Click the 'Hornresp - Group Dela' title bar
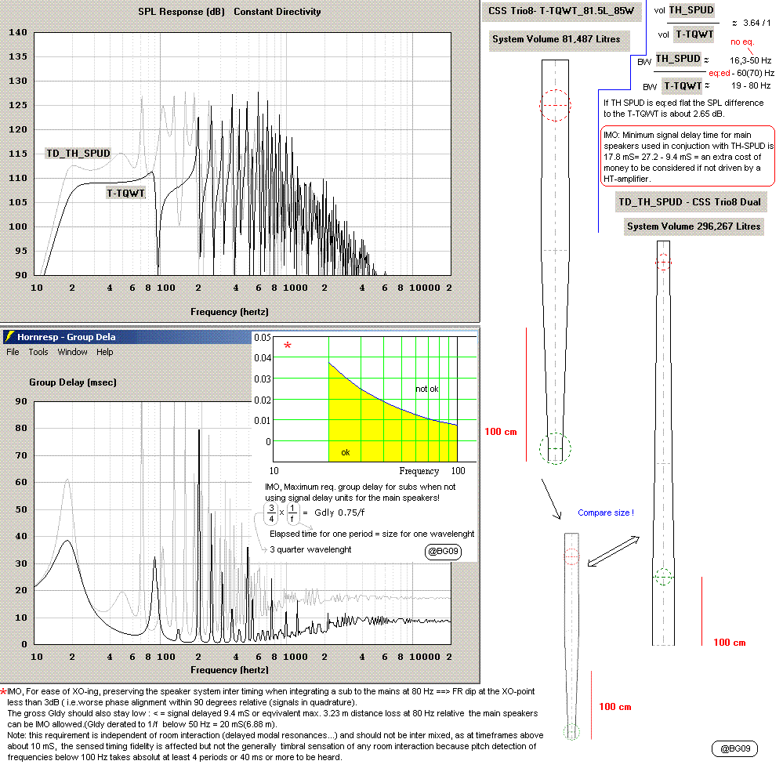 tap(127, 337)
